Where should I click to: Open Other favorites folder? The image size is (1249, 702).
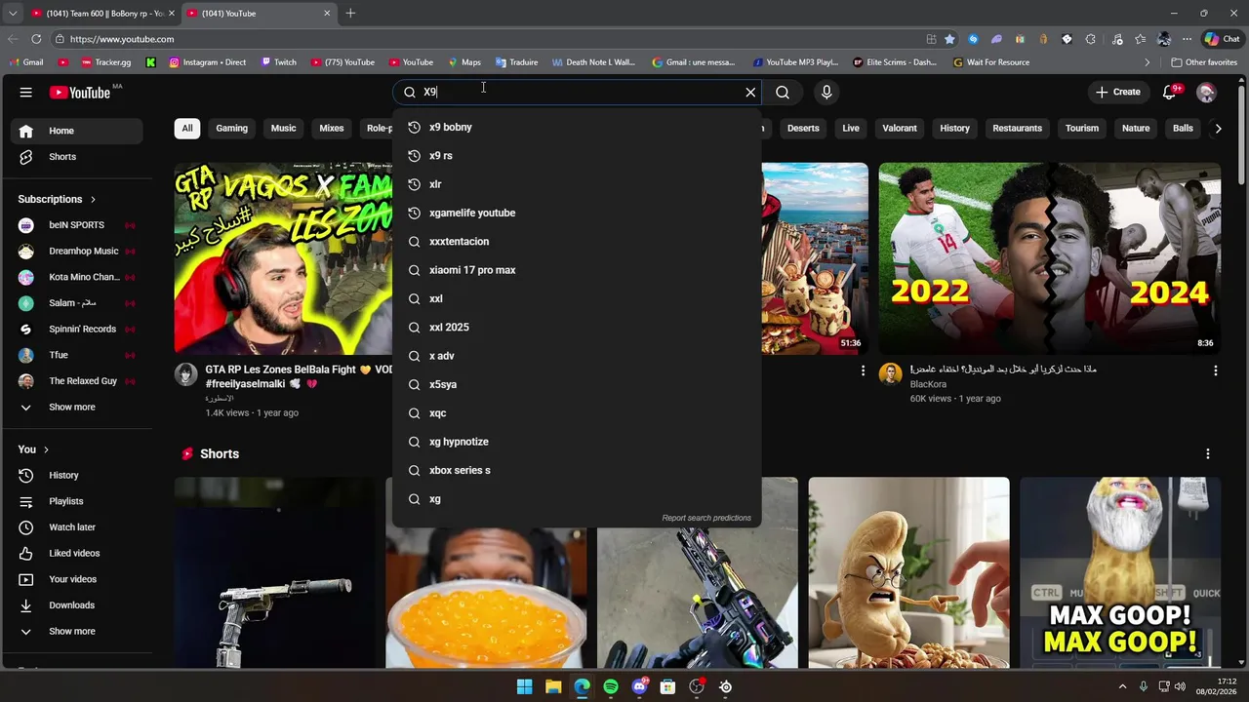coord(1204,62)
